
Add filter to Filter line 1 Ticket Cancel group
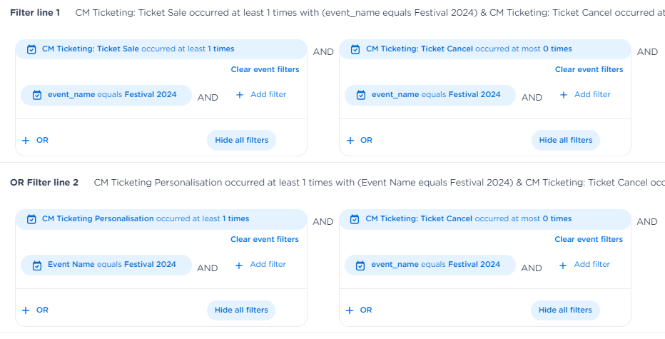pos(584,95)
